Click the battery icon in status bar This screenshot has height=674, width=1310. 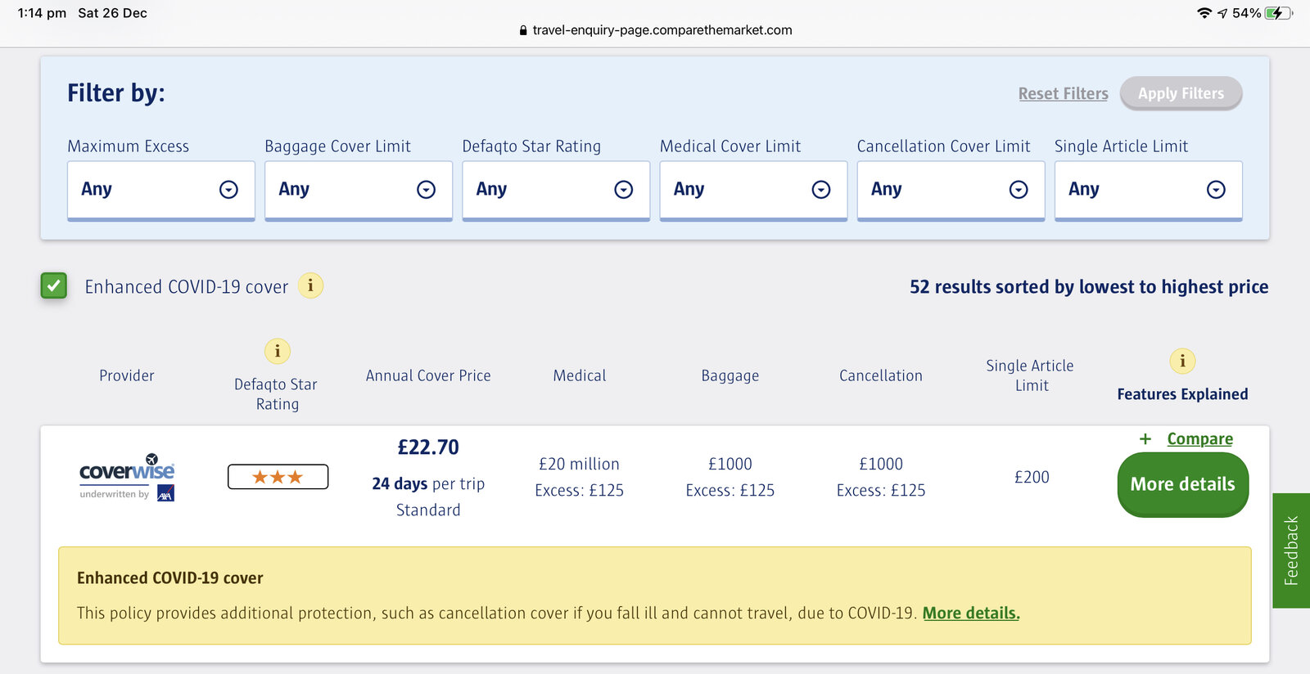[1277, 13]
